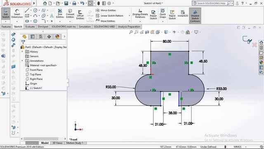The height and width of the screenshot is (149, 264).
Task: Click Offset Entities
Action: pyautogui.click(x=80, y=15)
